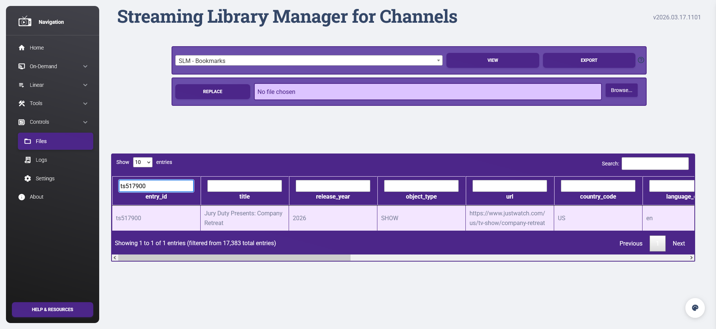Open the Show entries count dropdown
Screen dimensions: 716x329
[x=142, y=162]
